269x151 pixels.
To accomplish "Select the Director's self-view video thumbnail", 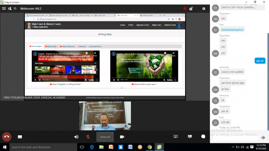I will point(105,116).
